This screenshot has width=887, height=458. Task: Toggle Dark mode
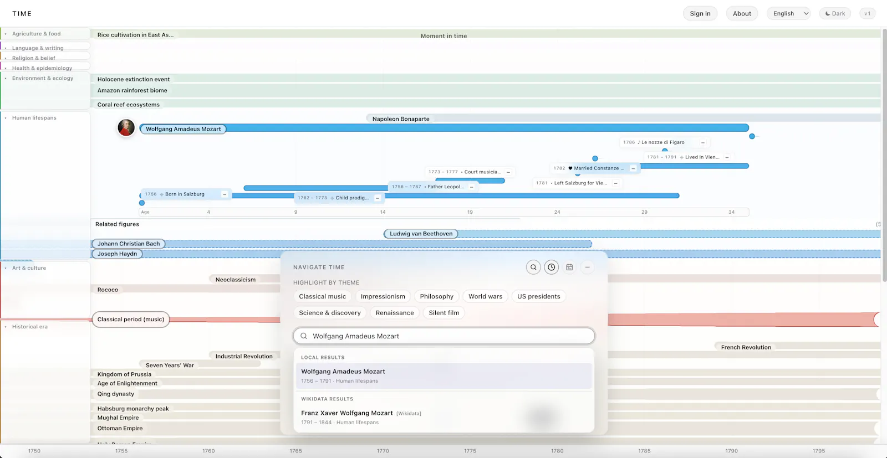[x=835, y=13]
